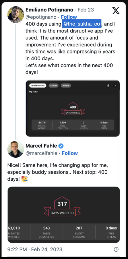Click the 317 days worked badge
The width and height of the screenshot is (128, 259).
[x=62, y=206]
